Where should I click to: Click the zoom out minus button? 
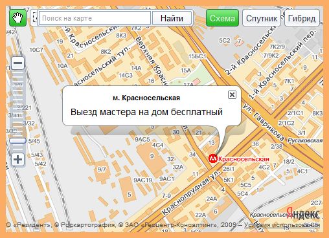click(x=17, y=63)
